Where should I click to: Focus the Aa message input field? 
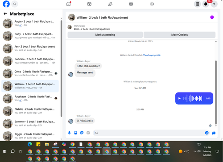pyautogui.click(x=149, y=133)
